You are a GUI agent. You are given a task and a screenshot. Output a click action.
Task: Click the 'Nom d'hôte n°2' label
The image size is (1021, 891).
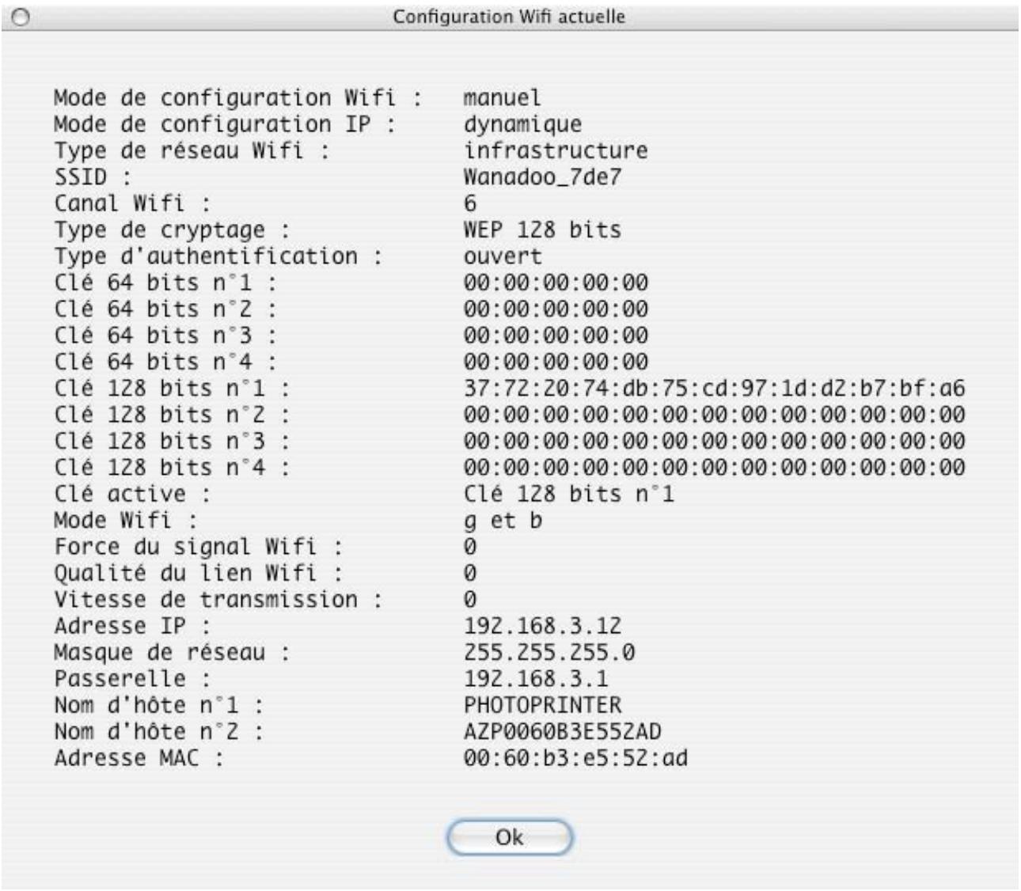[158, 731]
